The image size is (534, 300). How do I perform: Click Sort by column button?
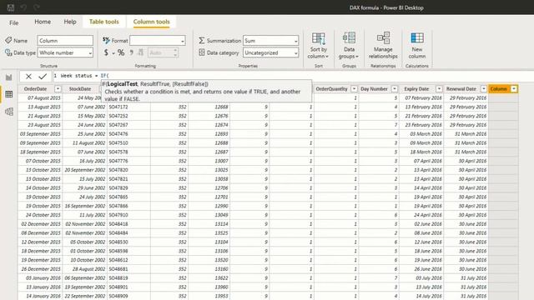click(318, 46)
